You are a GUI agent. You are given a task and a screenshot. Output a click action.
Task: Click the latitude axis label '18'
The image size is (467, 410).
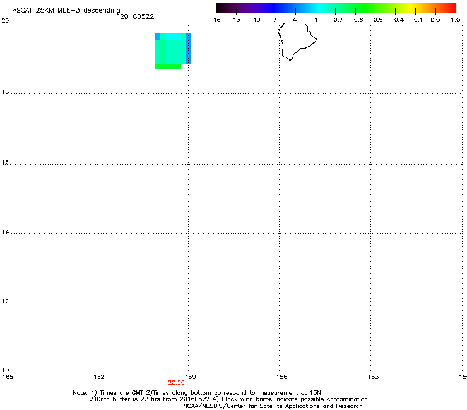pyautogui.click(x=5, y=91)
